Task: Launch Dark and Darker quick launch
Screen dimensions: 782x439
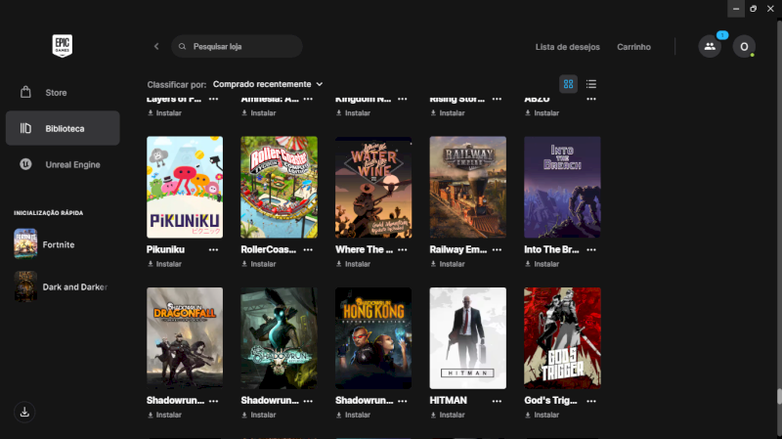Action: [x=25, y=286]
